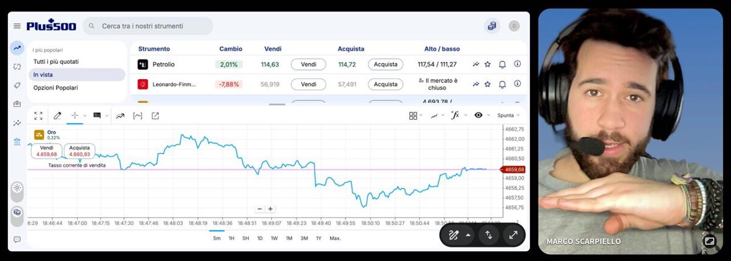This screenshot has width=731, height=261.
Task: Click the bracketed wave pattern tool
Action: (138, 116)
